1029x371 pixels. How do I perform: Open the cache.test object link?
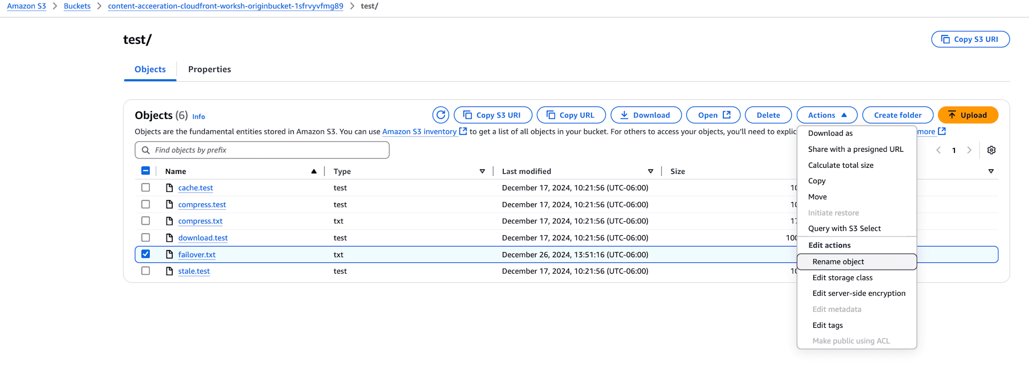(x=196, y=188)
